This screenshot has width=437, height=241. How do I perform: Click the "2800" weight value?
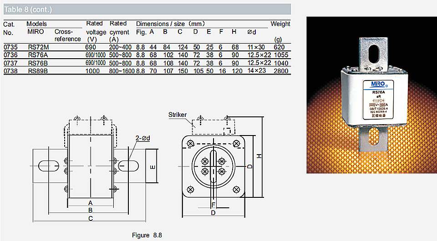point(281,70)
